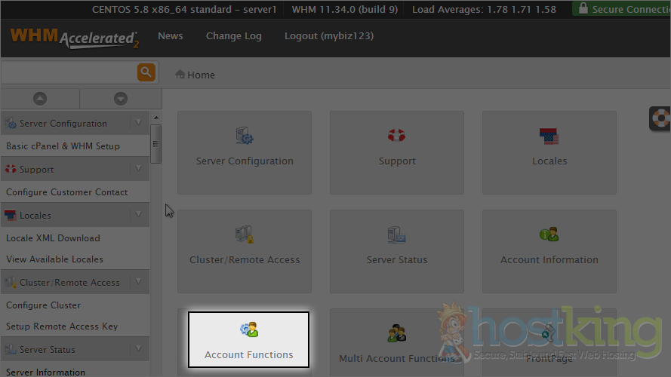Open the Support lifebuoy icon tile
671x377 pixels.
[x=397, y=152]
